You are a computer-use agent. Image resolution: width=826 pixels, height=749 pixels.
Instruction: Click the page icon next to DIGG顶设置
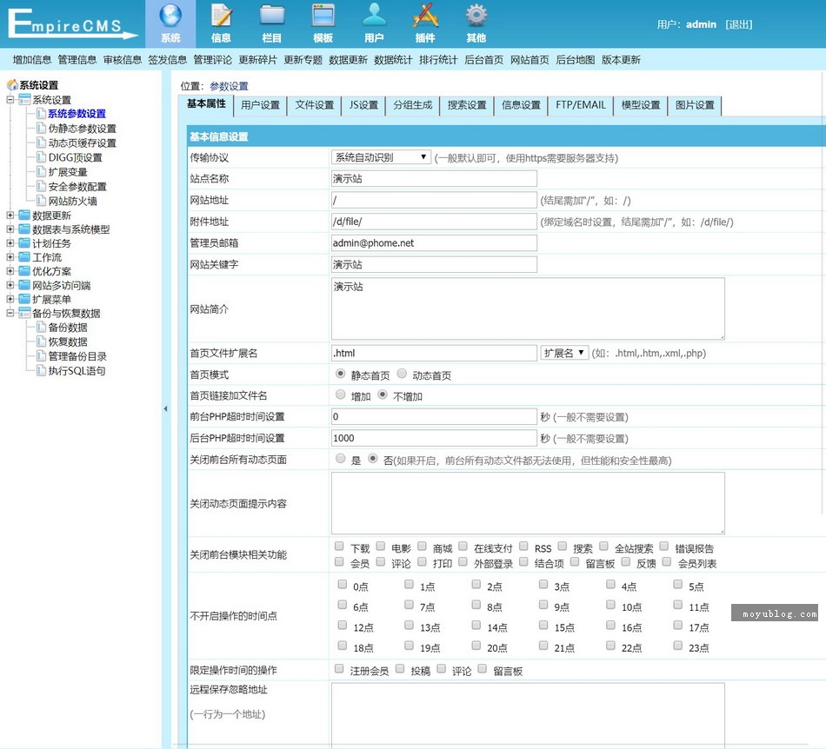click(41, 157)
